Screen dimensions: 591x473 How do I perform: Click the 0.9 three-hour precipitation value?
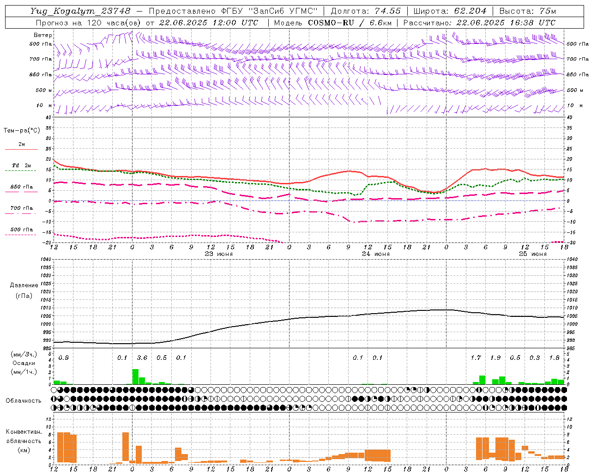pyautogui.click(x=64, y=358)
